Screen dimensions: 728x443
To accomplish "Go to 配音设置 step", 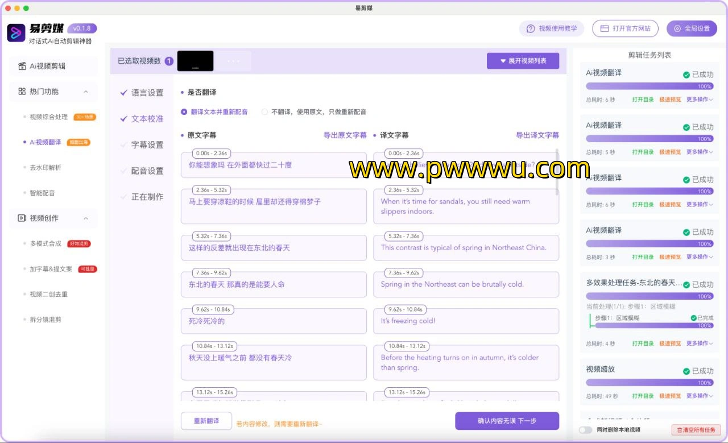I will click(x=142, y=171).
